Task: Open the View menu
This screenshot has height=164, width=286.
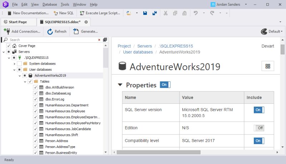Action: 35,4
